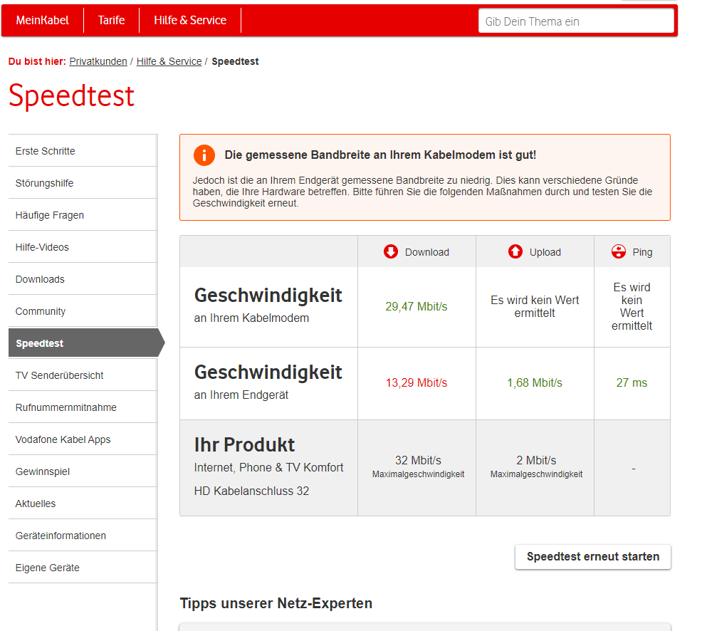Click the alert headline about Kabelmodem bandwidth
Image resolution: width=702 pixels, height=631 pixels.
click(381, 155)
